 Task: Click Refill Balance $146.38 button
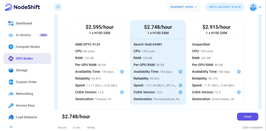pyautogui.click(x=225, y=7)
